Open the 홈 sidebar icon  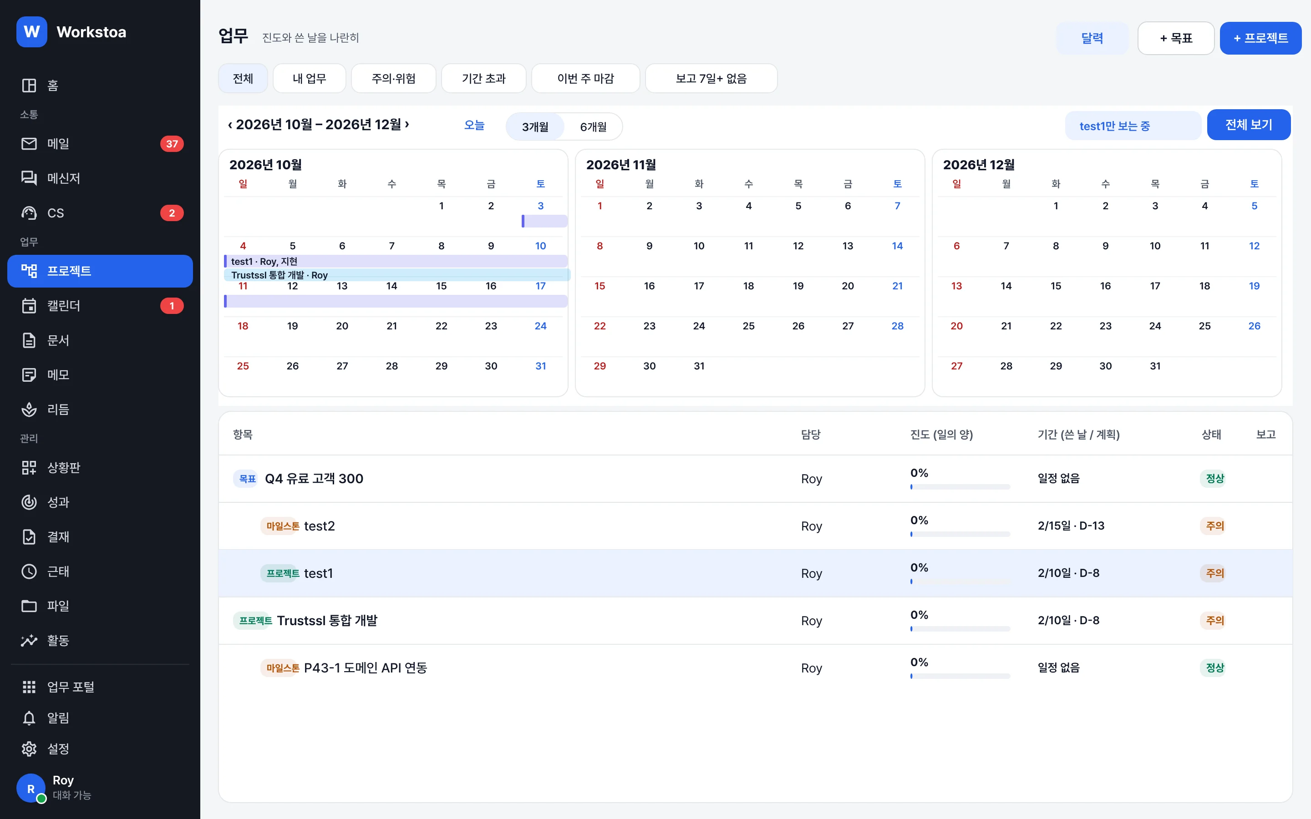(x=29, y=85)
